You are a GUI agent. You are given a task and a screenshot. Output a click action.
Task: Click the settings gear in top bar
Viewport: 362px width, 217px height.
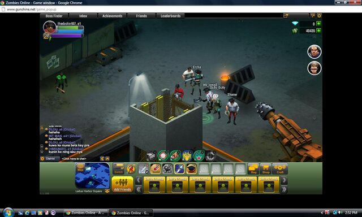coord(319,16)
